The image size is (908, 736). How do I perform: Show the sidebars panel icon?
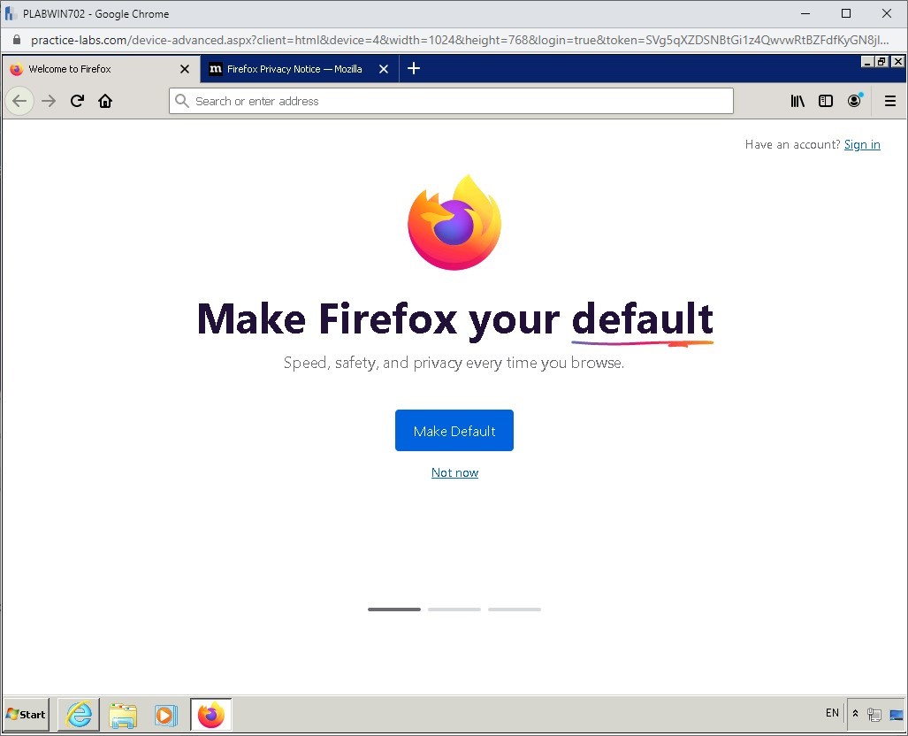coord(826,101)
